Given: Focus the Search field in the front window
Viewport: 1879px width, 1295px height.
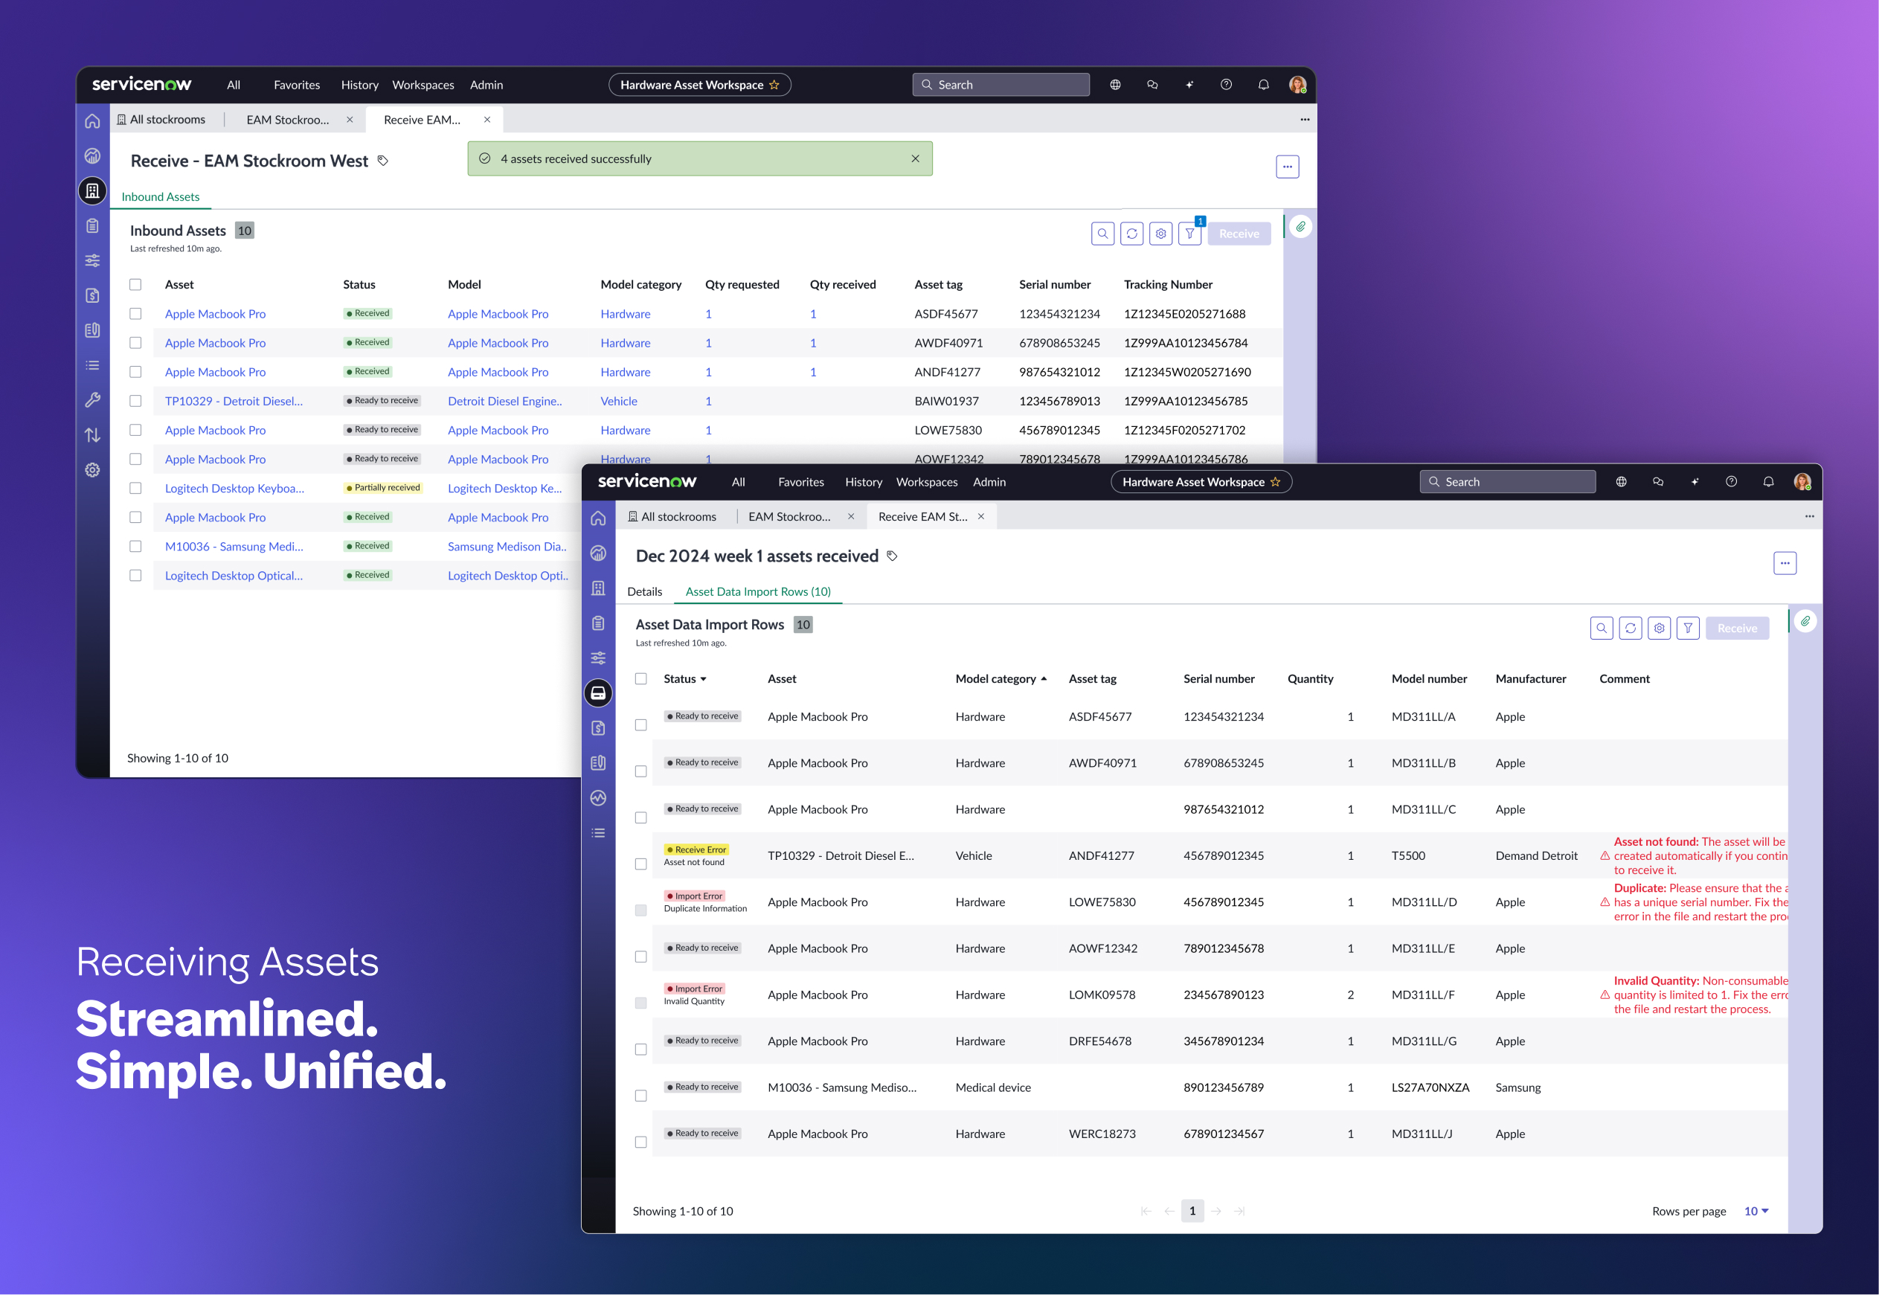Looking at the screenshot, I should [x=1507, y=482].
